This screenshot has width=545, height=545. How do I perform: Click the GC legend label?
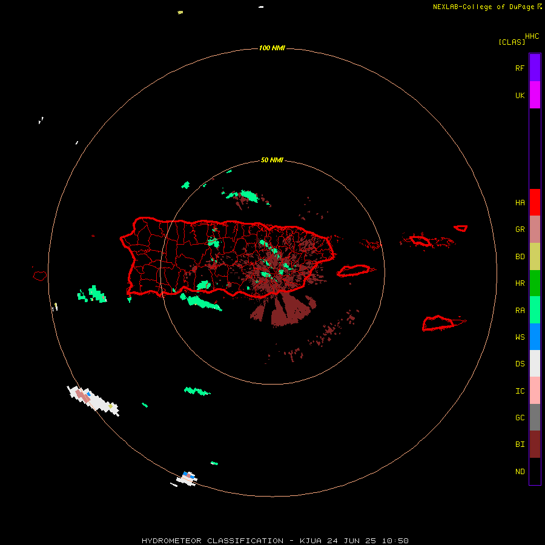point(520,418)
